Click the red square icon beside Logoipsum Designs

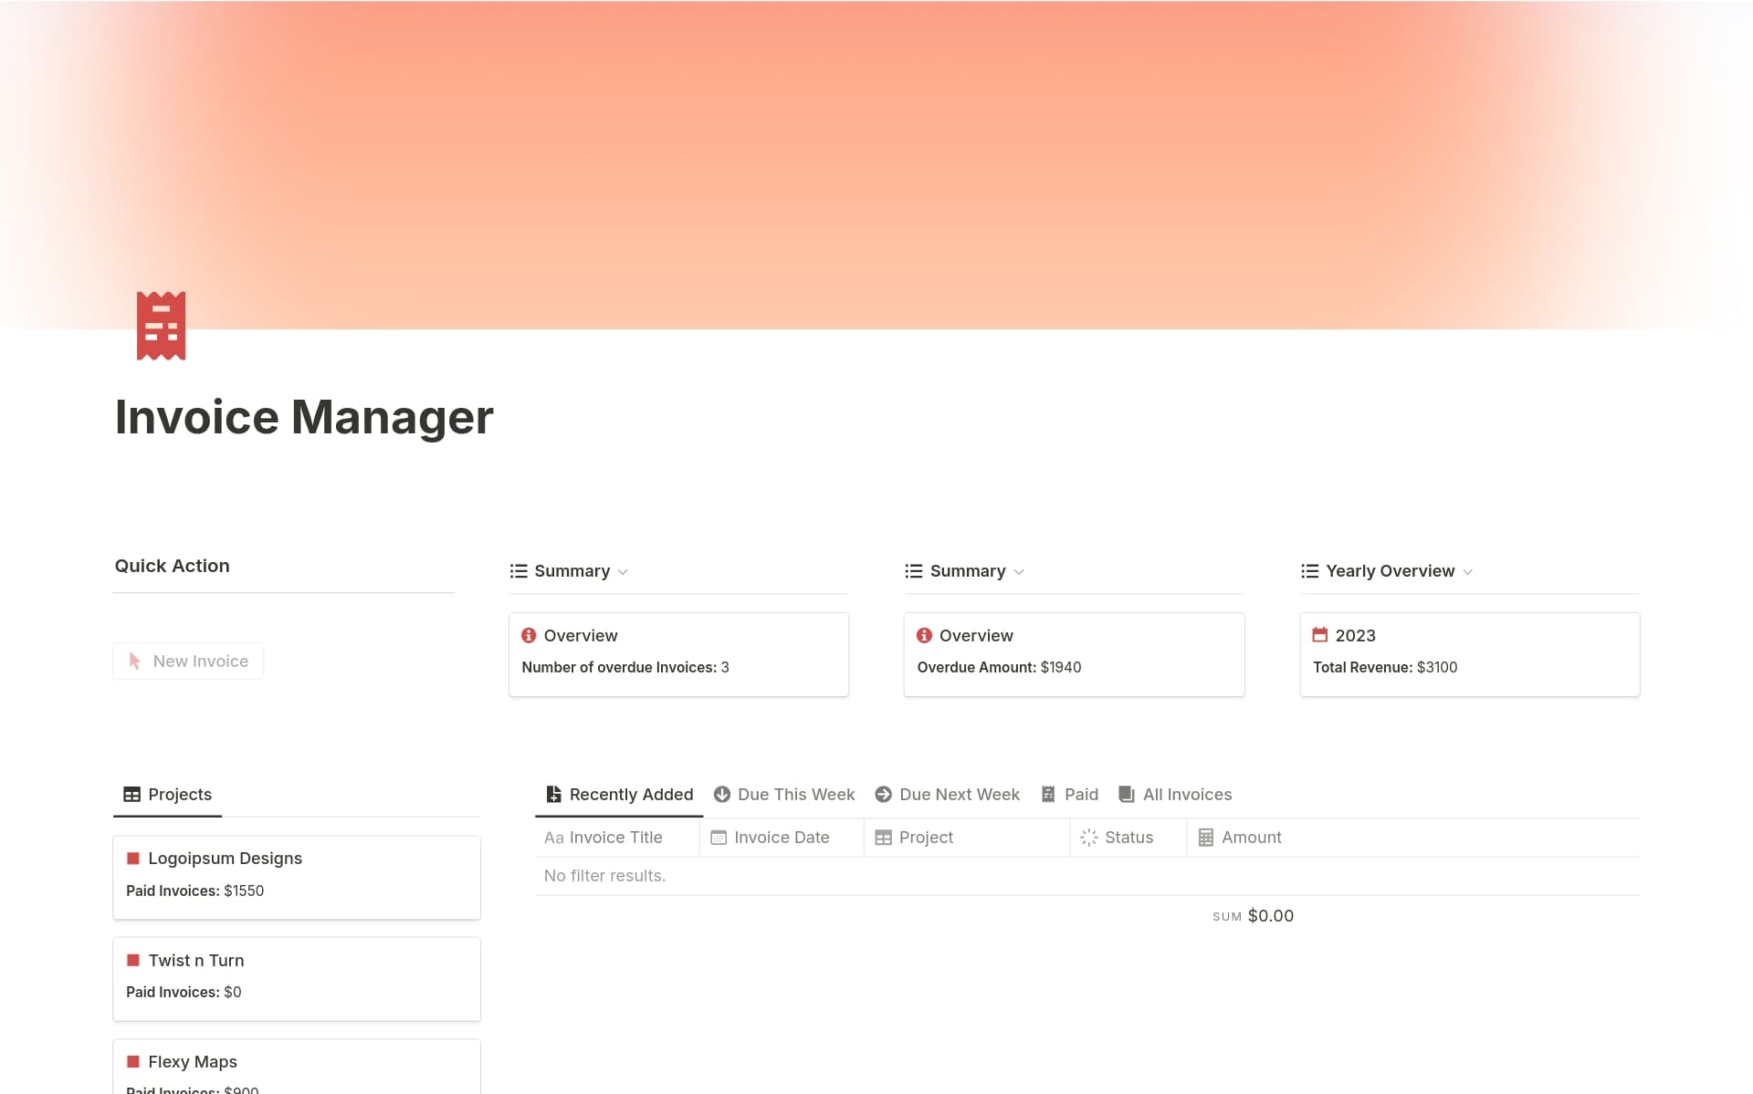pos(133,858)
